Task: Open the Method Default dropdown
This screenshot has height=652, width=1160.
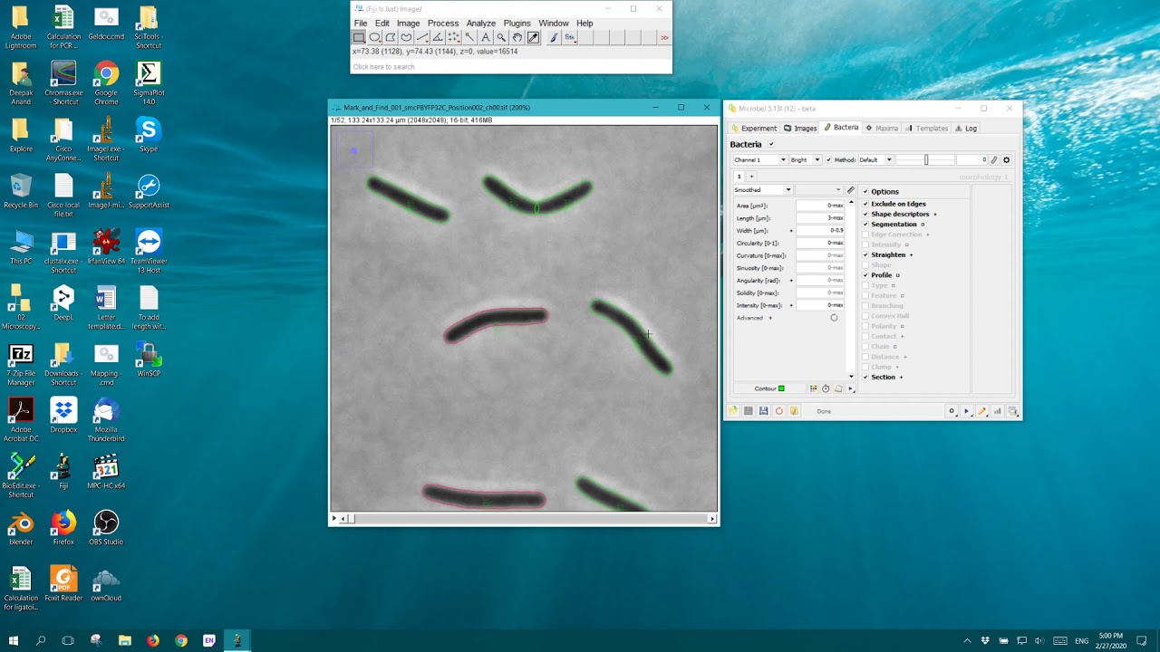Action: click(876, 160)
